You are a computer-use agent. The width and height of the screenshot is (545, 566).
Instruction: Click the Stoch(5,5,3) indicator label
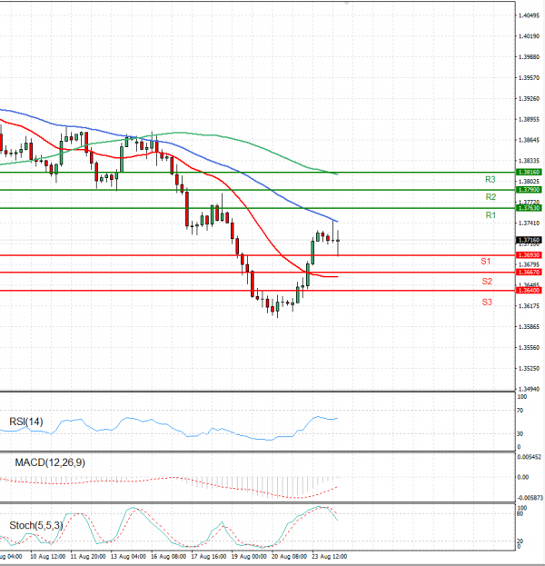[x=36, y=525]
